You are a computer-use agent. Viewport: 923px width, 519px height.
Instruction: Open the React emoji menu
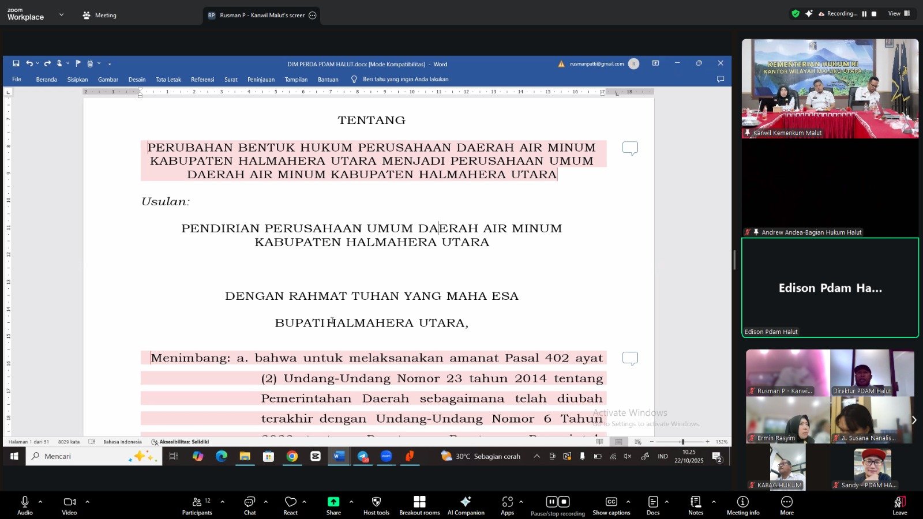coord(290,505)
